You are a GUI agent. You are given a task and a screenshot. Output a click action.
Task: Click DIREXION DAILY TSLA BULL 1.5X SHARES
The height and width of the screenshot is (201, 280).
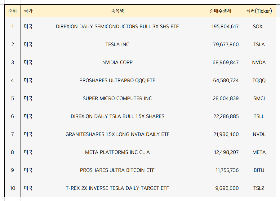118,116
